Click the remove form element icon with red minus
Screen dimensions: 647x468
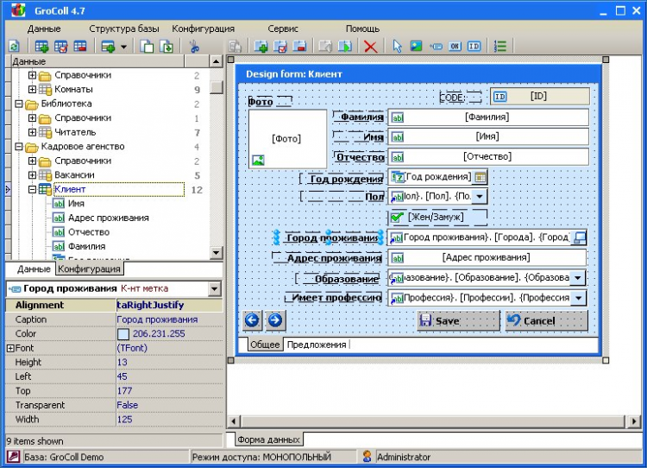[299, 47]
